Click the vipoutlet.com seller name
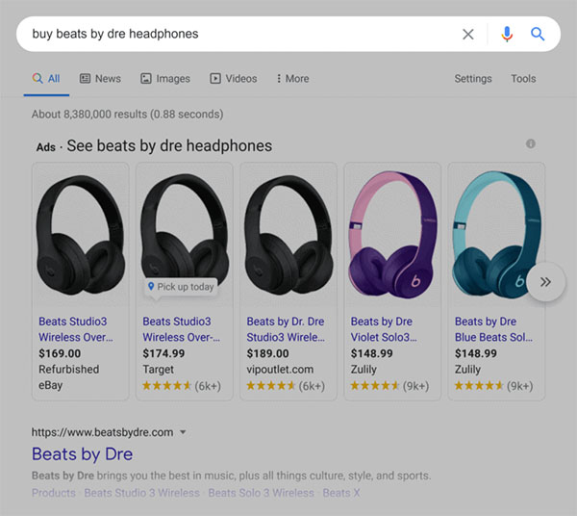Viewport: 577px width, 516px height. (280, 370)
